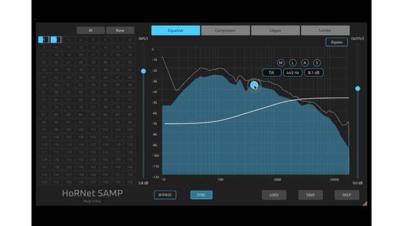Open the Clipper tab
Screen dimensions: 403x226
[x=275, y=30]
